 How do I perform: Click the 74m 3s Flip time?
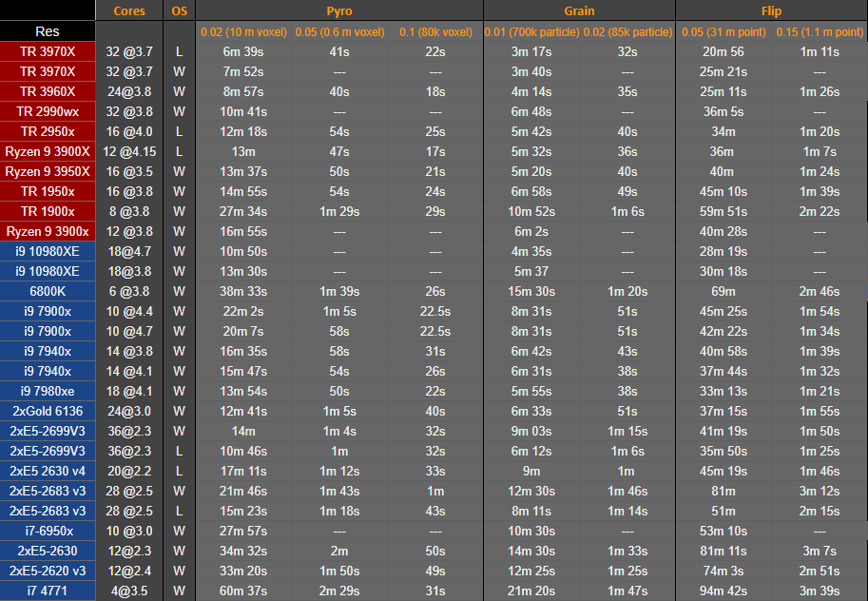tap(723, 571)
